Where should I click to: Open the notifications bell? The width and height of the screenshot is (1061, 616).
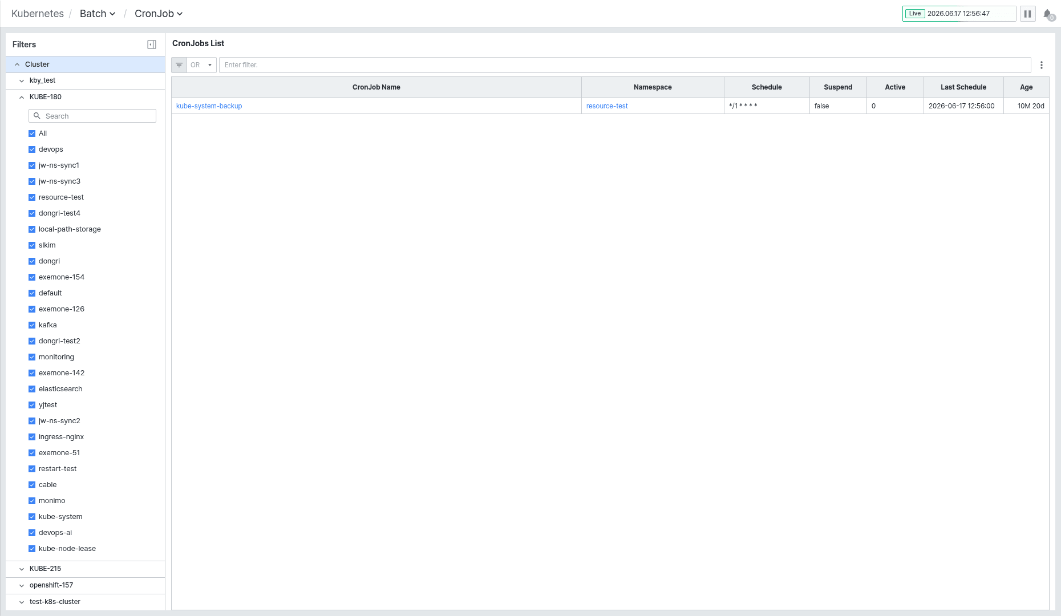tap(1048, 14)
